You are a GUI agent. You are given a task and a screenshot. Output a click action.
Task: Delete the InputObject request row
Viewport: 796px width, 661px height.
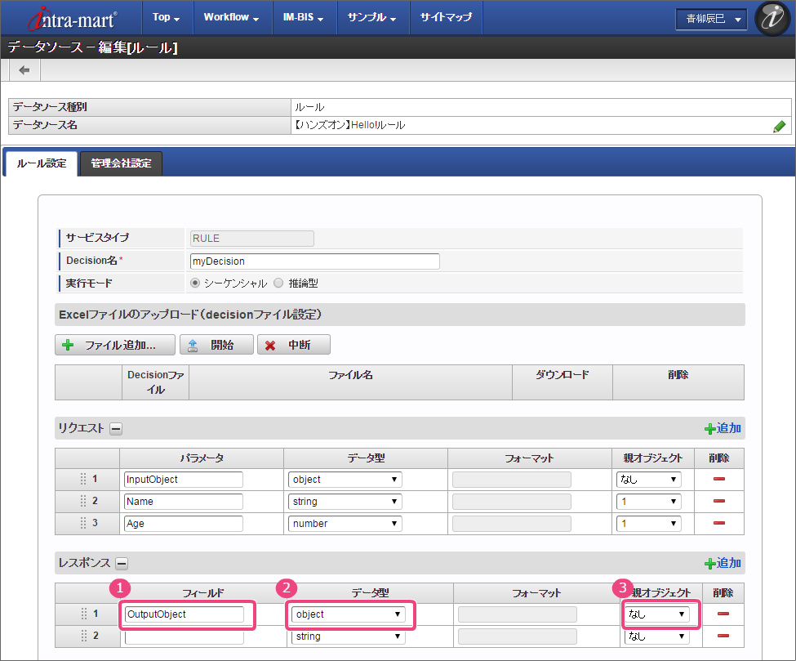719,480
